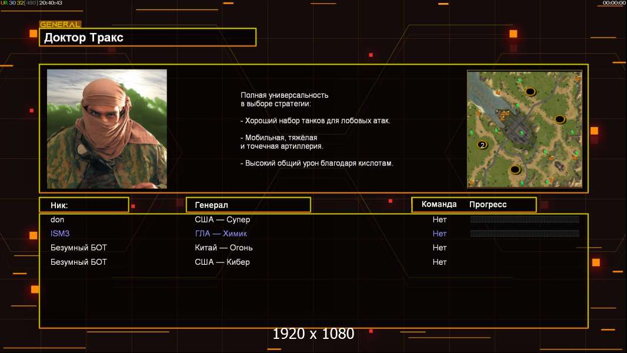Click the line Мобильная, тяжёлая и точечная артиллерия

pyautogui.click(x=282, y=142)
